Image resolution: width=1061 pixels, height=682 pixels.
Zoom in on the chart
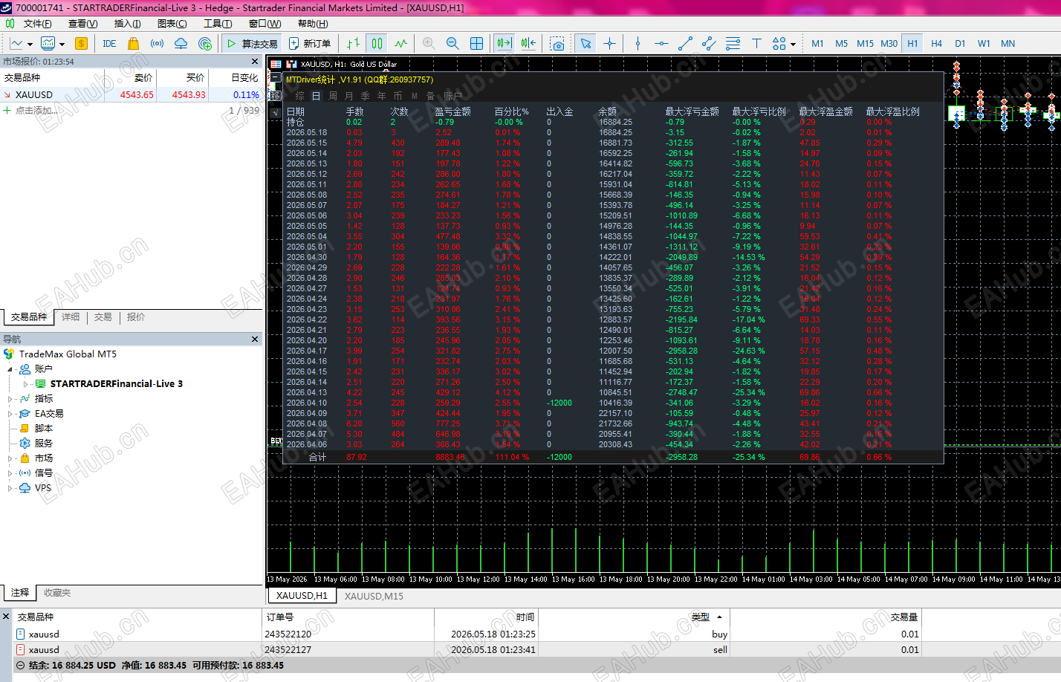coord(429,44)
